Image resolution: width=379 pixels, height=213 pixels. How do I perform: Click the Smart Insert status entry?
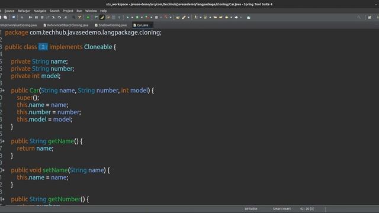pyautogui.click(x=282, y=209)
